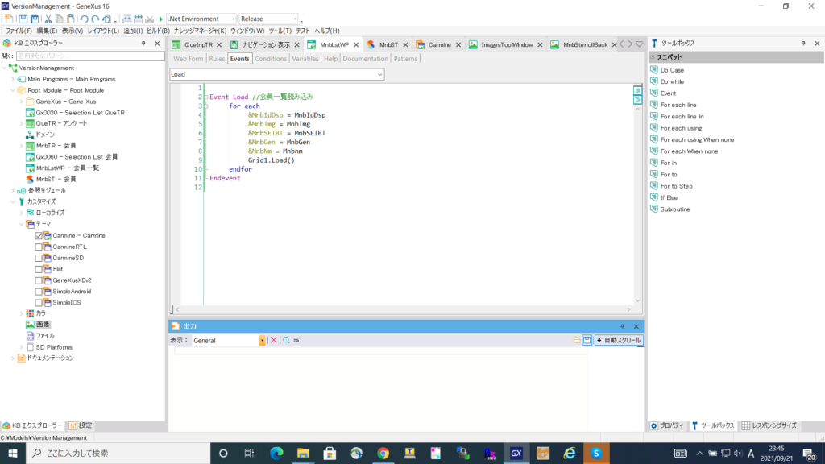Switch to the Web Form tab
The image size is (825, 464).
click(188, 59)
